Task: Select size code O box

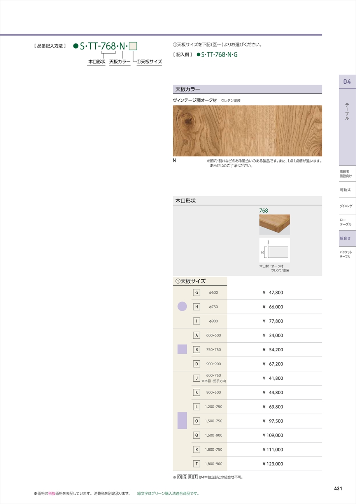Action: click(x=196, y=421)
